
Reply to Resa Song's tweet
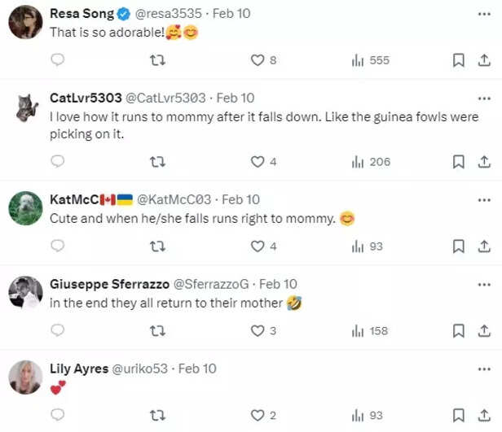(57, 60)
